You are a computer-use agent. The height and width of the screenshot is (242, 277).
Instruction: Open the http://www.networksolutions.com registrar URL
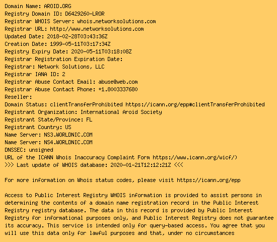tap(97, 29)
